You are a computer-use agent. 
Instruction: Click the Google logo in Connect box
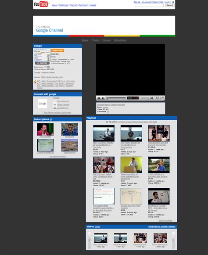point(43,104)
